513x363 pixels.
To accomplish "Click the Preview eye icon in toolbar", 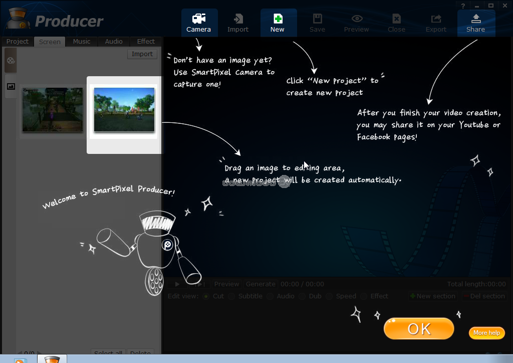I will [357, 23].
